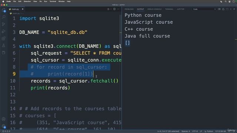Open the Terminal menu in menu bar
The height and width of the screenshot is (133, 237).
53,1
